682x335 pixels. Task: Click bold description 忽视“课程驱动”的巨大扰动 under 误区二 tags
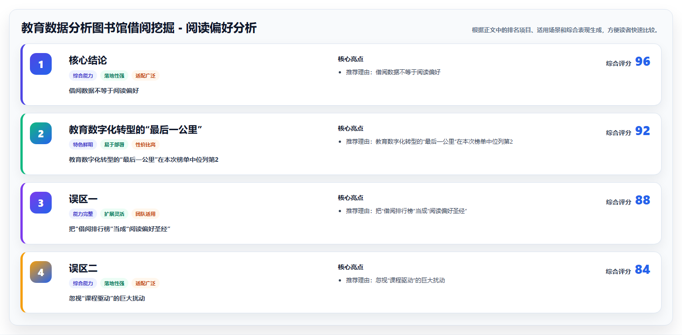pos(107,299)
